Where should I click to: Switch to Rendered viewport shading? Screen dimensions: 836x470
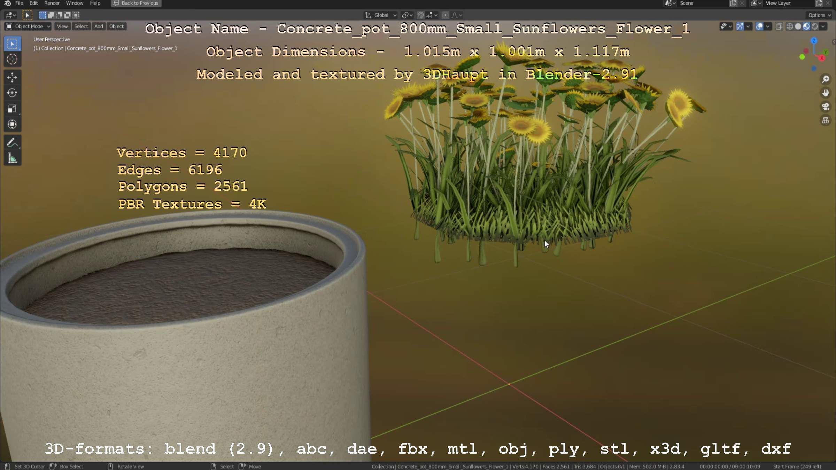tap(815, 26)
